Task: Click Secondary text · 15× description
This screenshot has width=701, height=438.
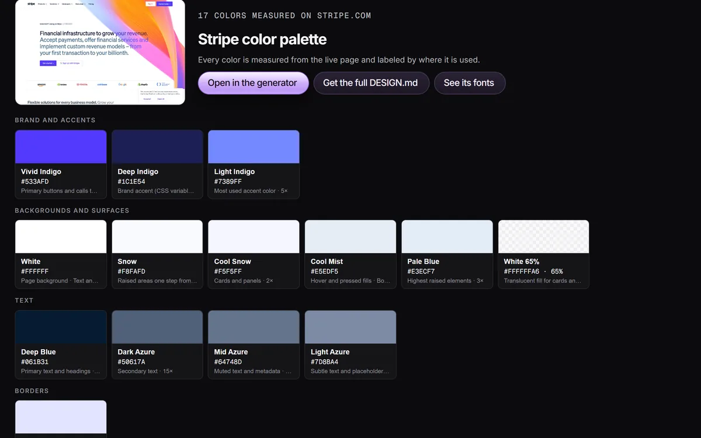Action: (145, 371)
